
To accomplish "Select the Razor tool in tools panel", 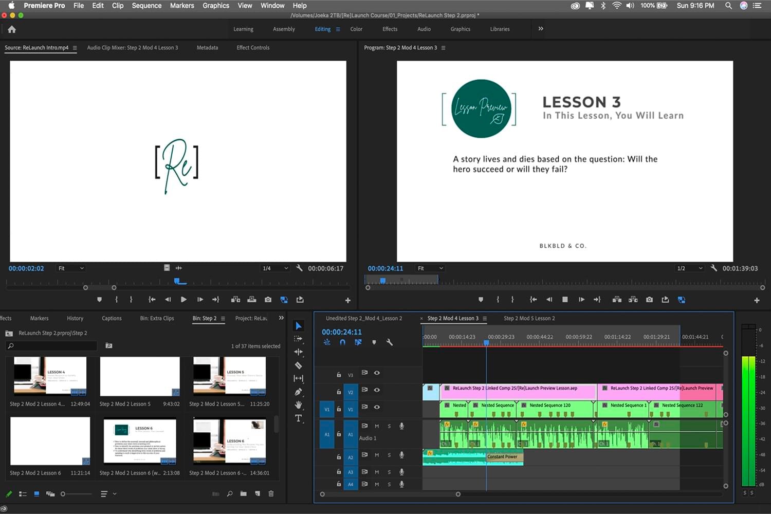I will tap(298, 365).
